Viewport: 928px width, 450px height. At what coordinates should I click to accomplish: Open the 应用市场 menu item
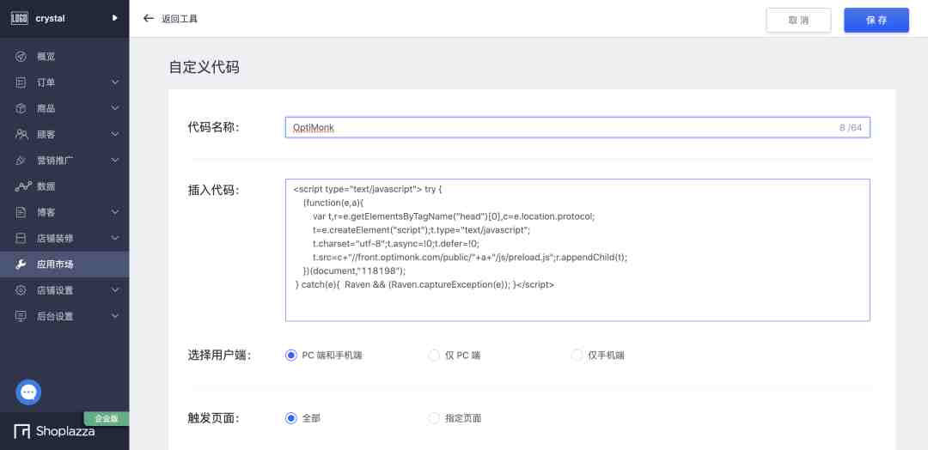point(64,265)
